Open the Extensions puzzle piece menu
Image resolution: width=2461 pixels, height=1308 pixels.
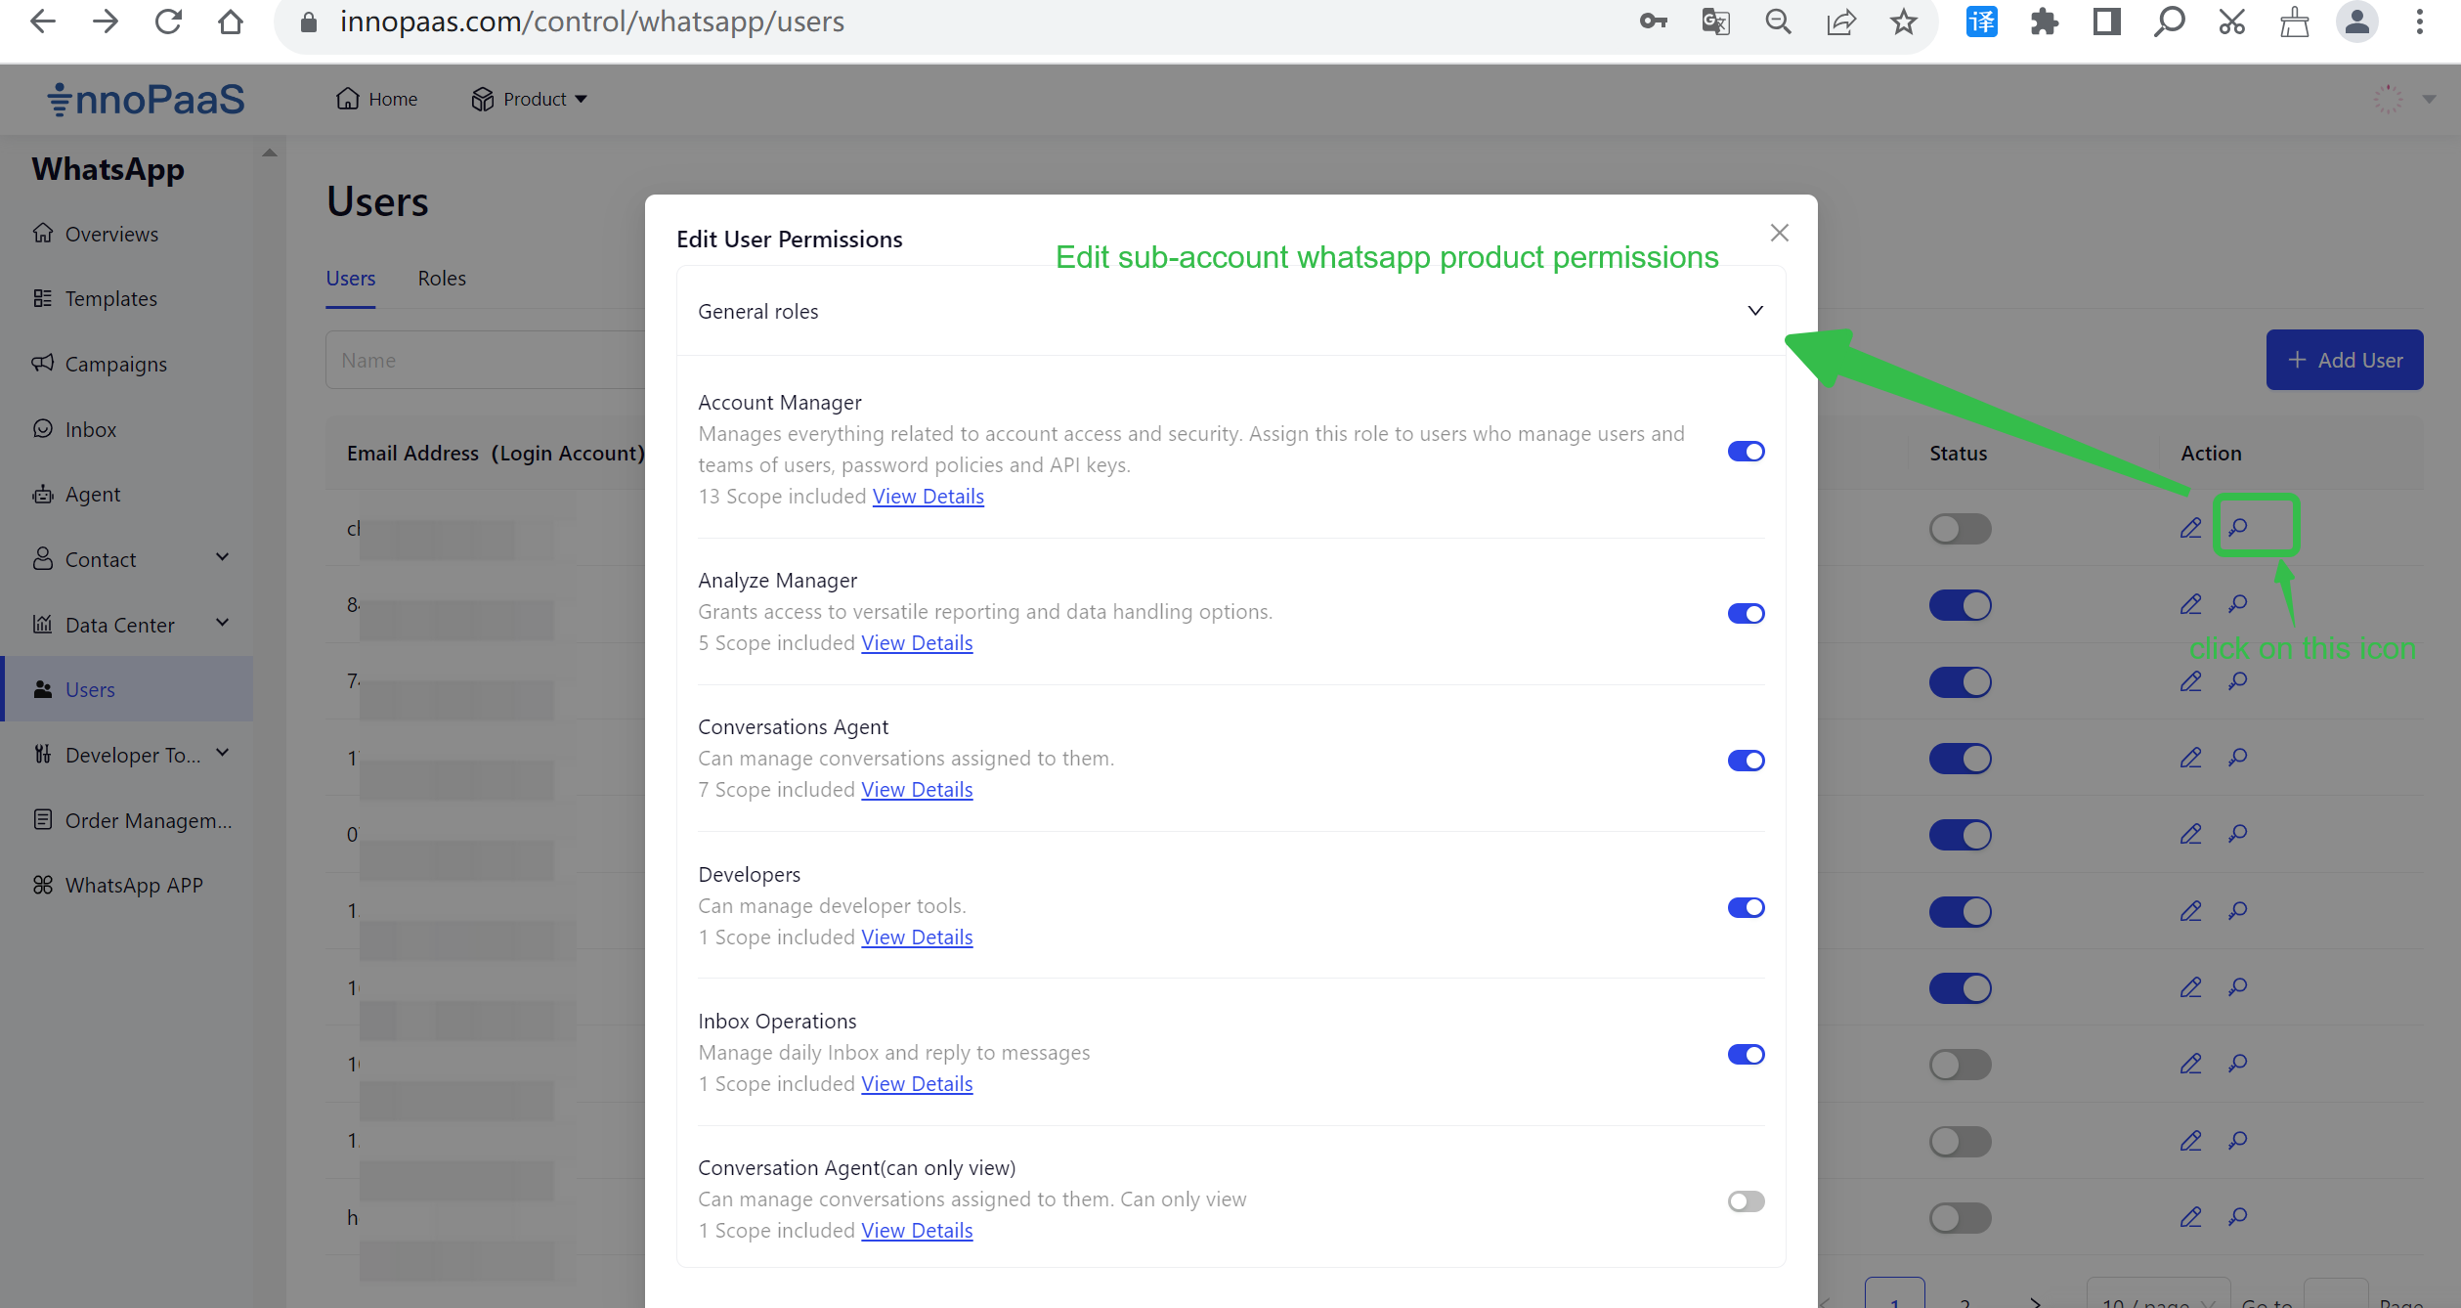point(2044,22)
